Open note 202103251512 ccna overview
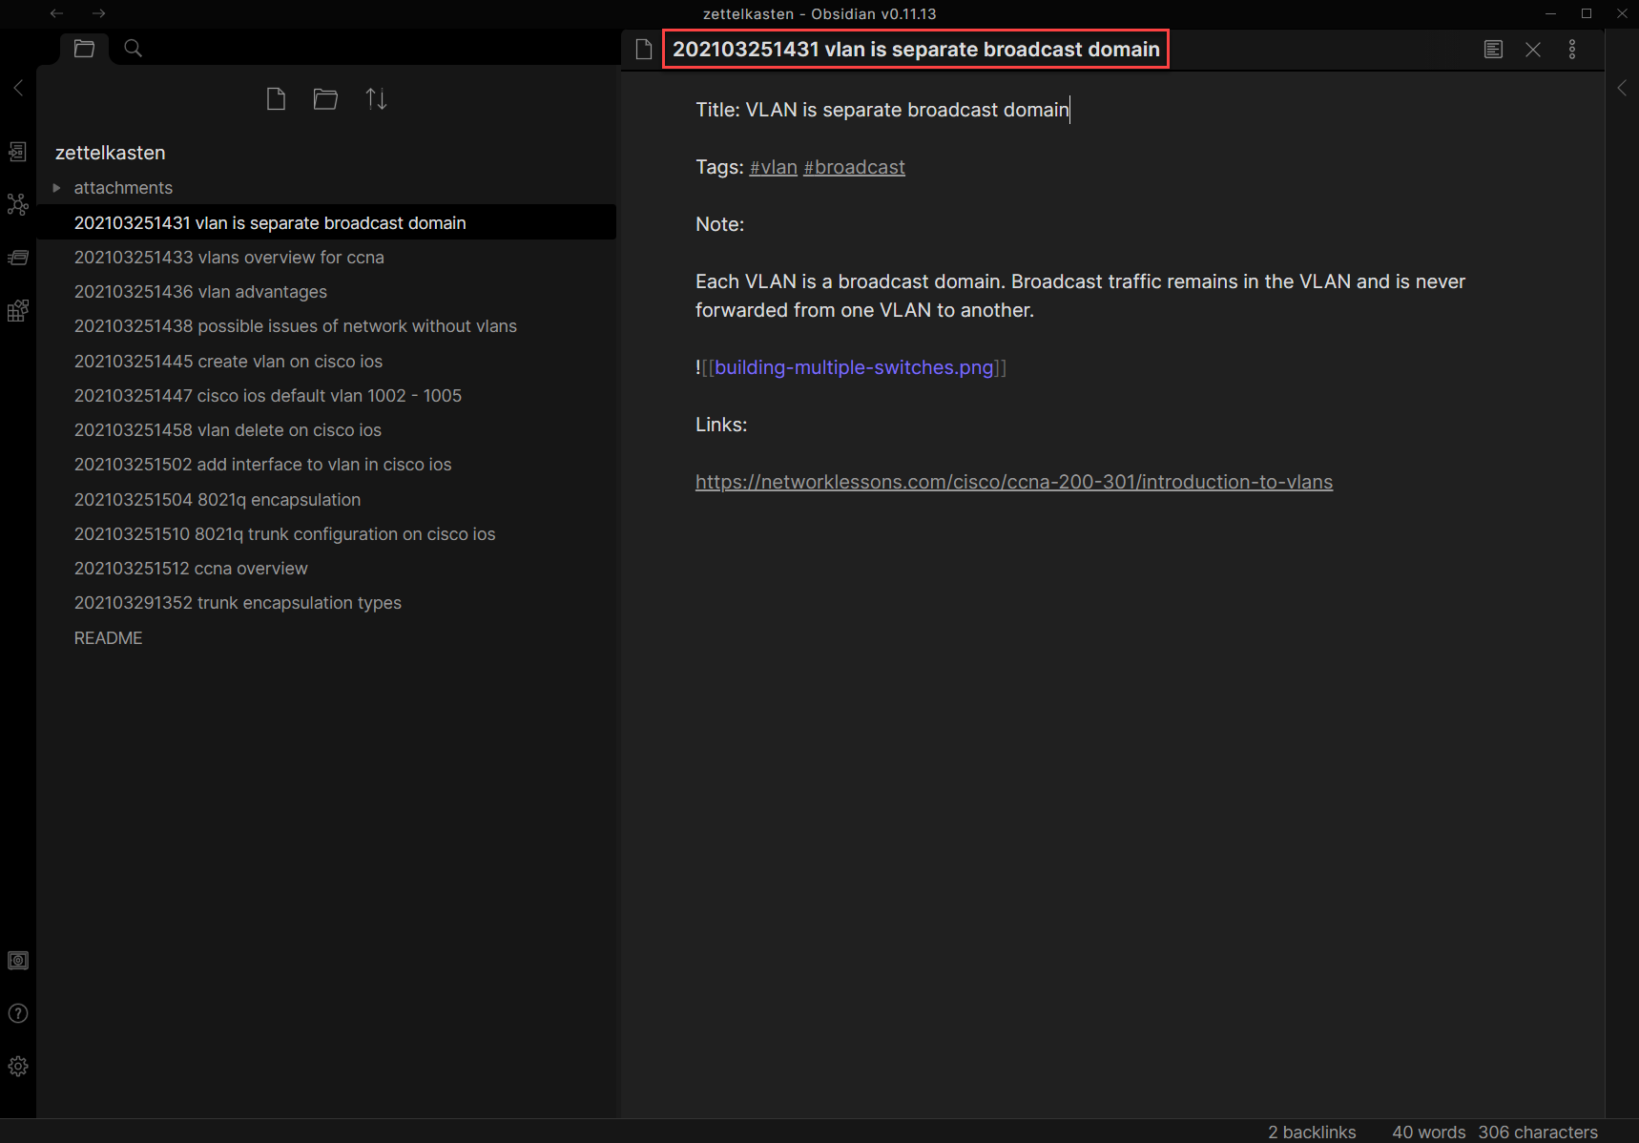The width and height of the screenshot is (1639, 1143). [326, 569]
